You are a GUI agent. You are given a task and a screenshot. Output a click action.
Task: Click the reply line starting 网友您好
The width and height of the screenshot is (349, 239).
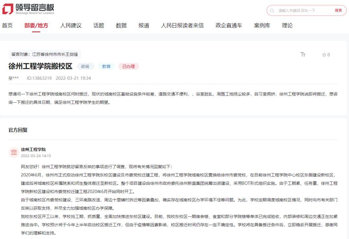click(97, 167)
